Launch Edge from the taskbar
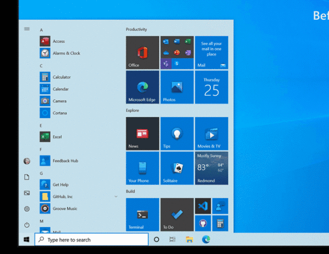The width and height of the screenshot is (329, 254). (x=206, y=239)
